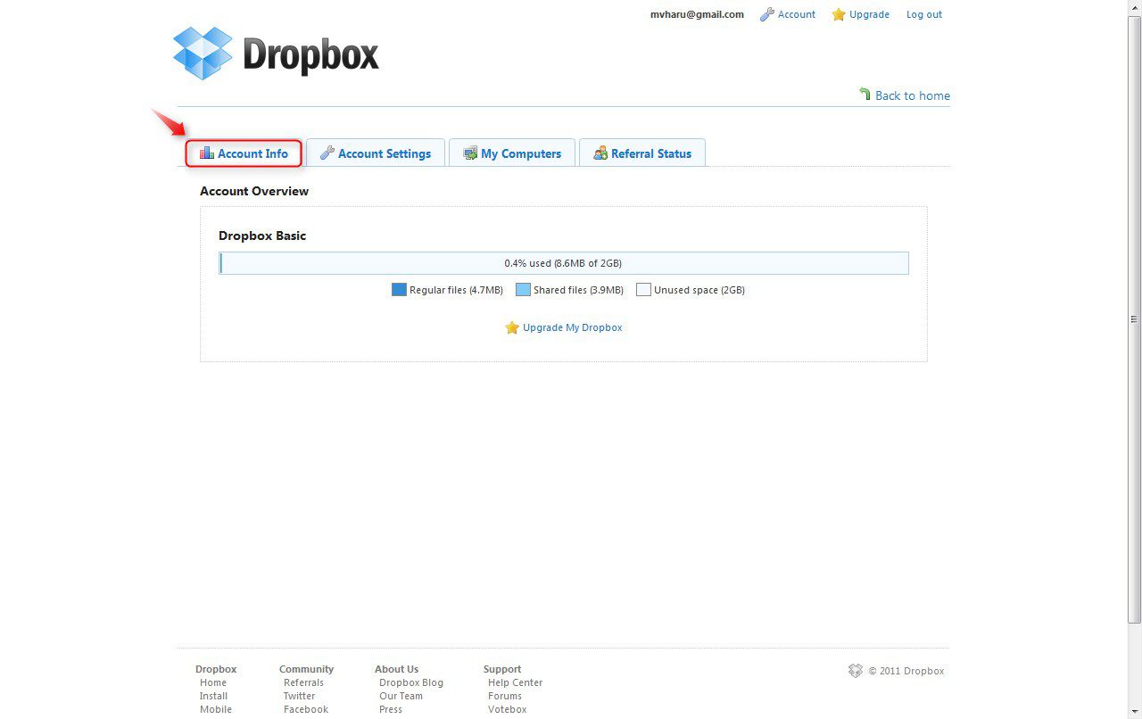Open the Install footer link
Viewport: 1142px width, 719px height.
214,696
